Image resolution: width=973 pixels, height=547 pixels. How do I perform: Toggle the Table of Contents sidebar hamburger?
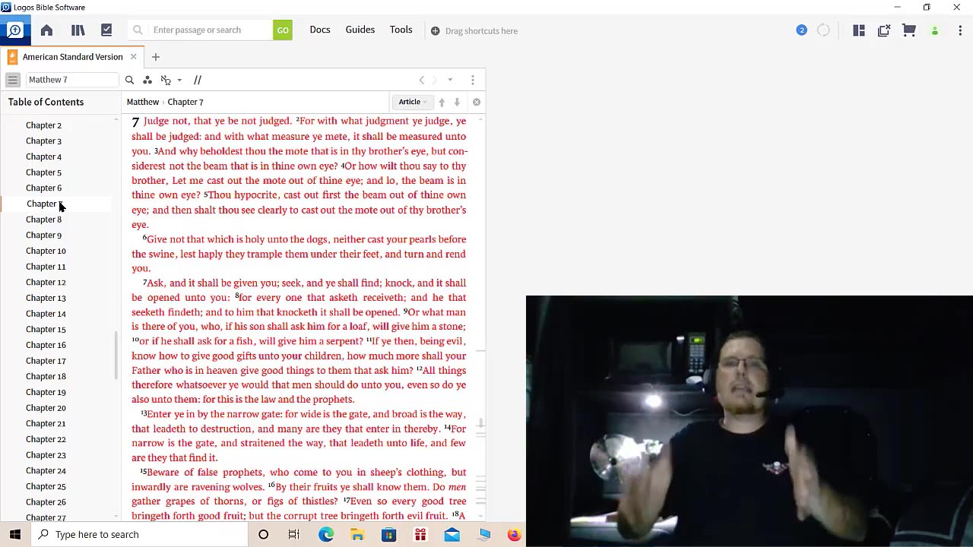(13, 80)
